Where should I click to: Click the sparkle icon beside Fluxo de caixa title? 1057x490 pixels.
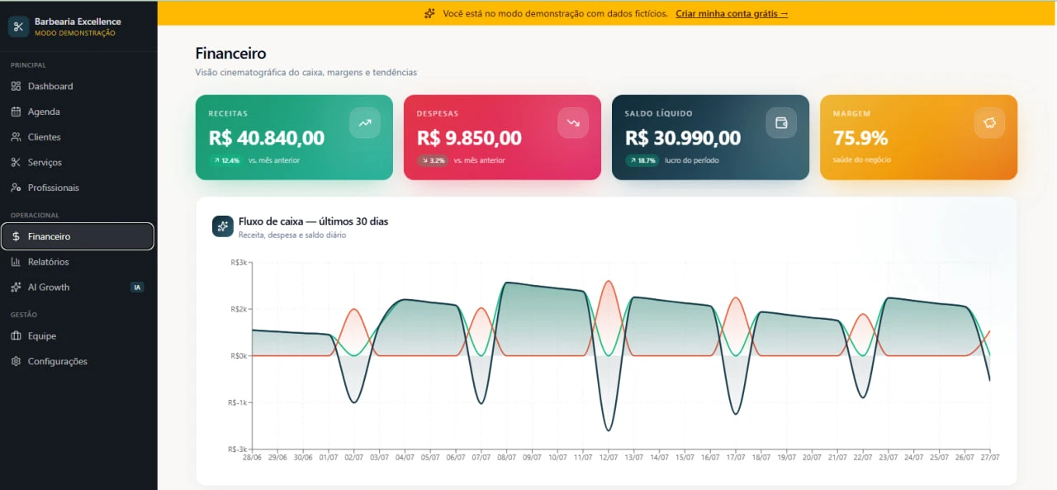click(223, 226)
